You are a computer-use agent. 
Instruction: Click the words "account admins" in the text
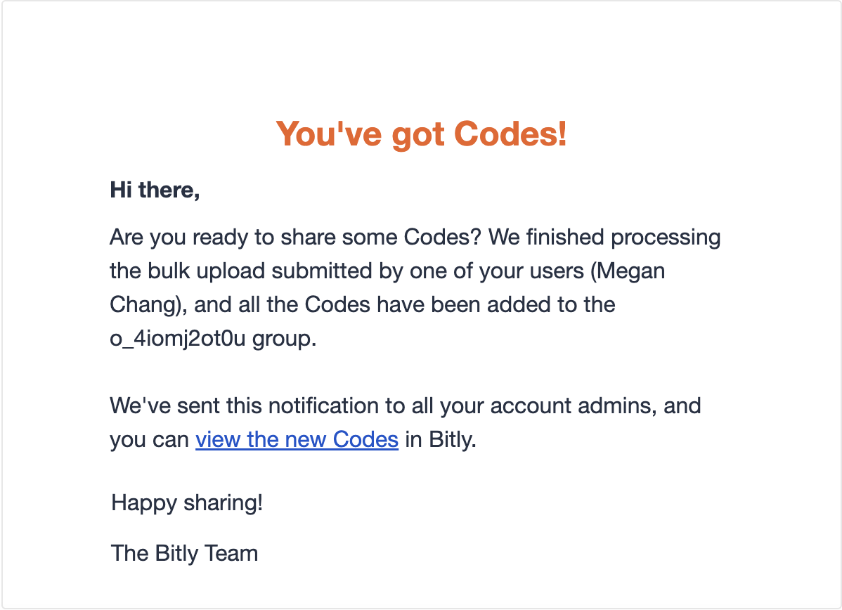pyautogui.click(x=574, y=406)
